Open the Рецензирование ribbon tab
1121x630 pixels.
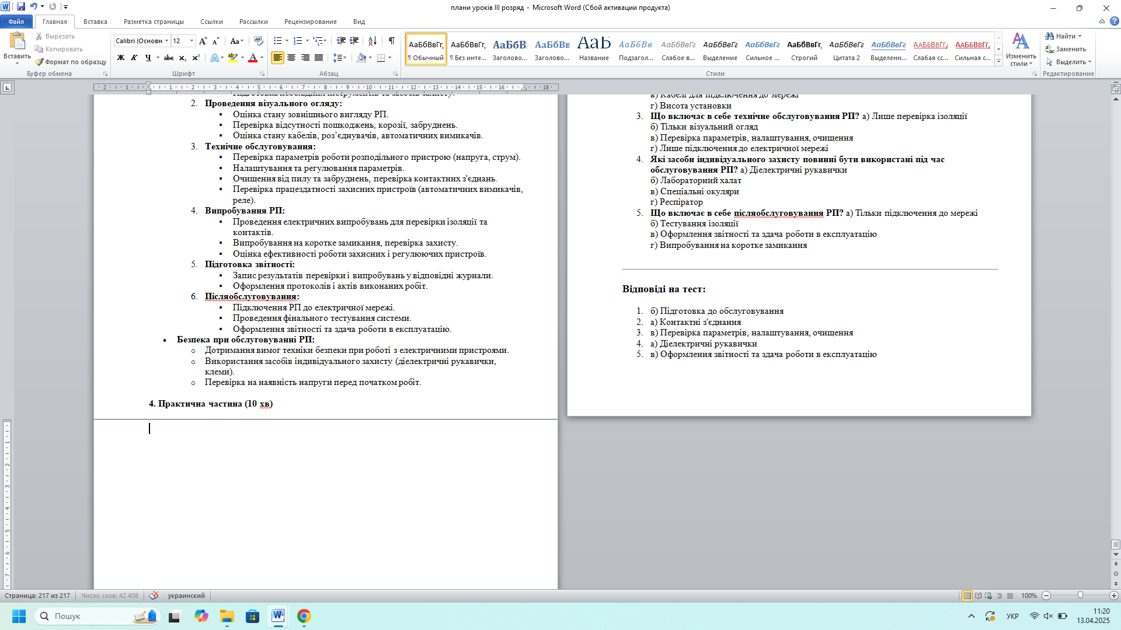click(310, 22)
